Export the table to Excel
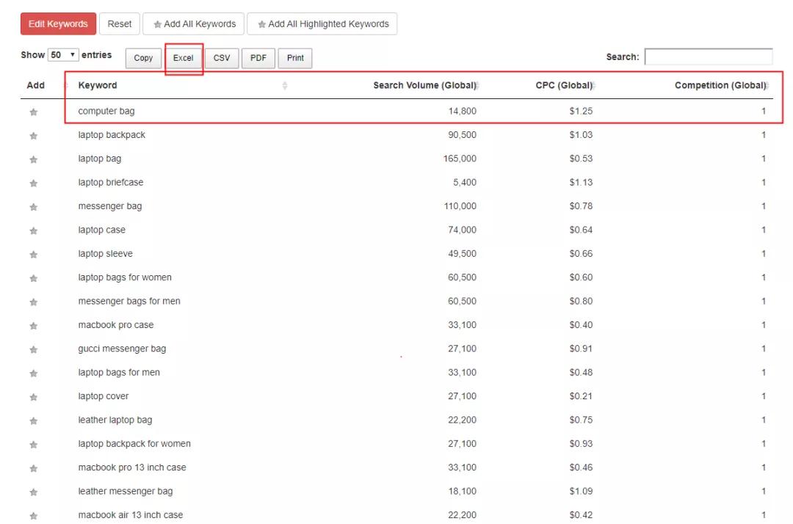Image resolution: width=793 pixels, height=524 pixels. 183,57
